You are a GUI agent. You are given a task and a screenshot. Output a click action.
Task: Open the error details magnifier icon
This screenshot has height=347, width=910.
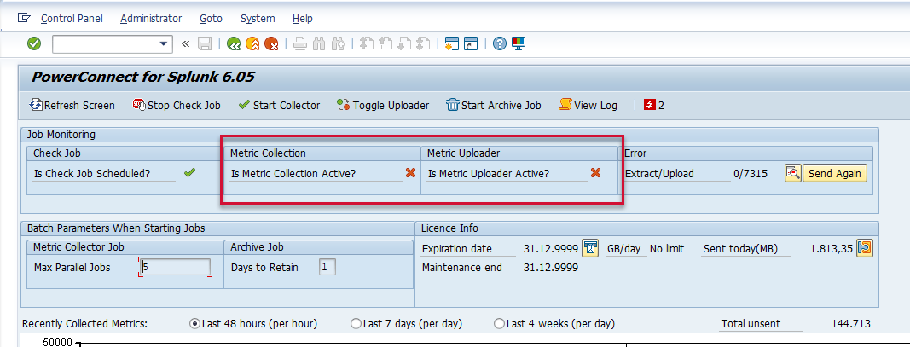point(792,173)
